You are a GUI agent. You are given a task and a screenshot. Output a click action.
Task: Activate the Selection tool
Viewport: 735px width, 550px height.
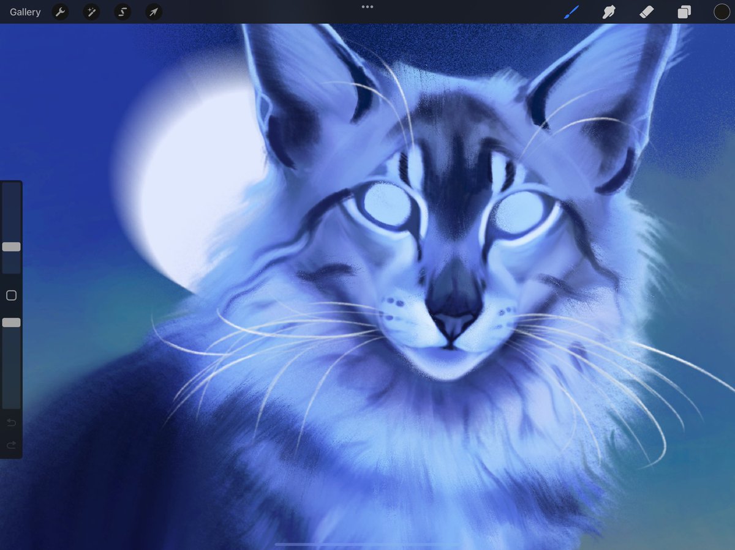pos(123,12)
